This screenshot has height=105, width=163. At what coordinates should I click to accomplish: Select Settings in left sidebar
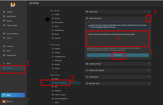[13, 68]
